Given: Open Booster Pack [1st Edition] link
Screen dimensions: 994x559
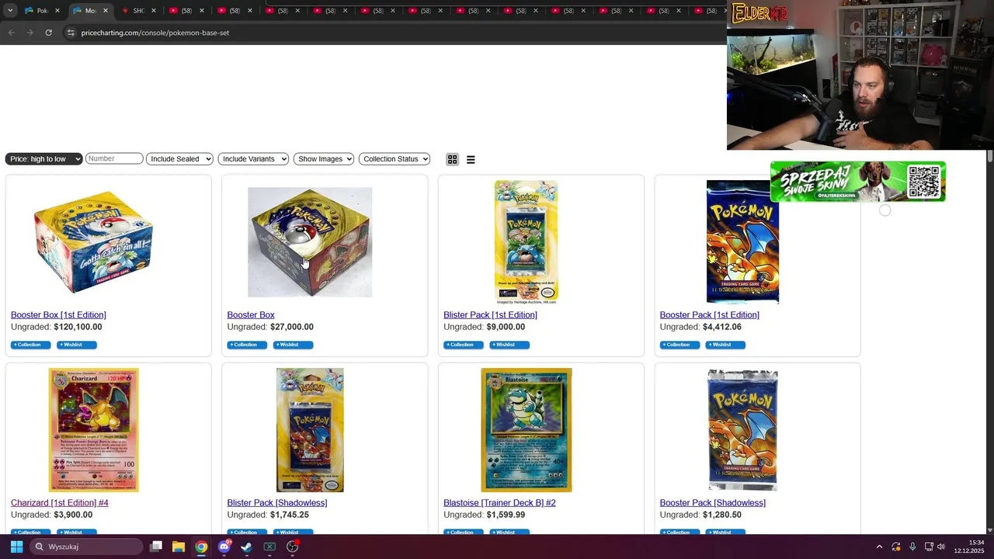Looking at the screenshot, I should tap(709, 315).
